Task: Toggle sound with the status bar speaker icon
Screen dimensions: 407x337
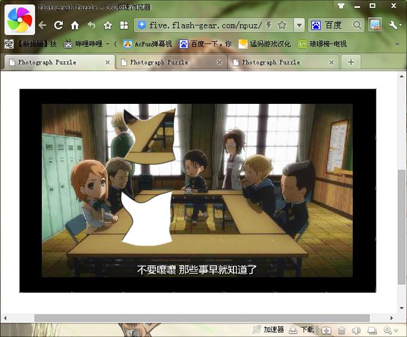Action: point(356,330)
